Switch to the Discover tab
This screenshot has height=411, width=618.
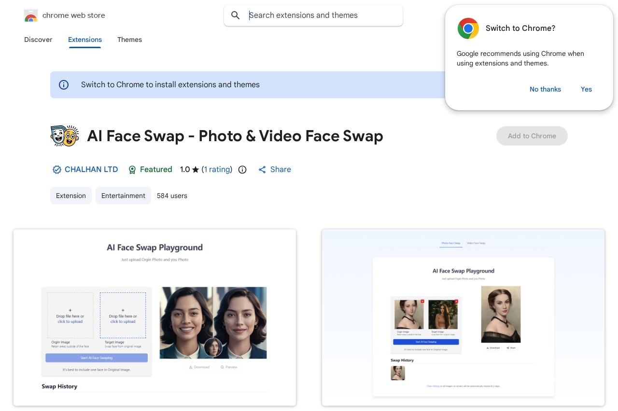click(x=38, y=40)
